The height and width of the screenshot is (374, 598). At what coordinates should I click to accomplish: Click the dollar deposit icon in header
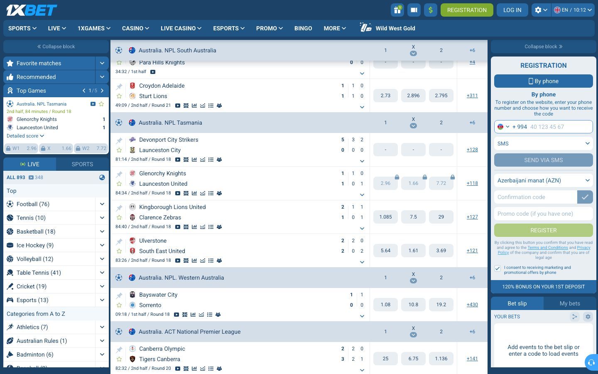(x=431, y=10)
